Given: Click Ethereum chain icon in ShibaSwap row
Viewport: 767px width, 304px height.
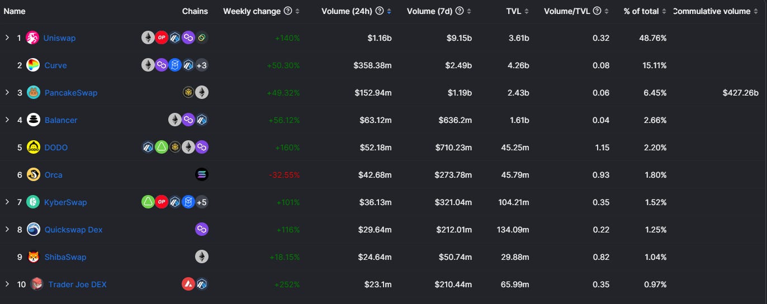Looking at the screenshot, I should [x=202, y=257].
